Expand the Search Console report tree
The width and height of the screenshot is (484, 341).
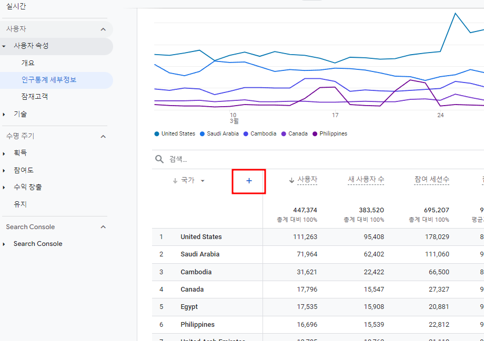point(5,244)
